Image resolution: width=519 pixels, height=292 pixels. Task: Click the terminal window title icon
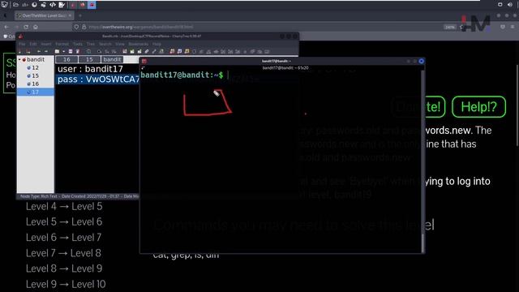144,62
